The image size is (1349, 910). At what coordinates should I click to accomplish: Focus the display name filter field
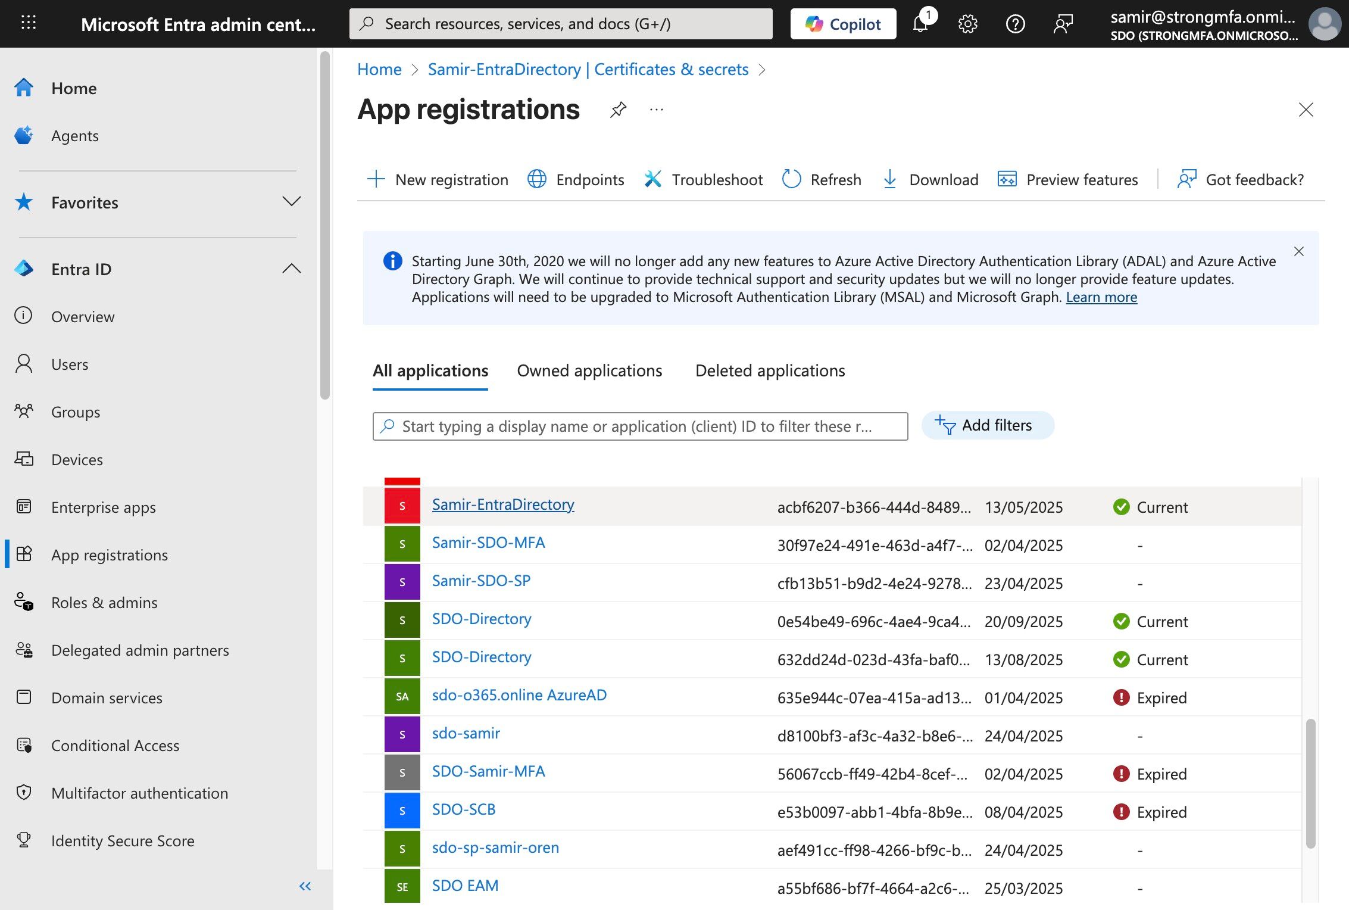click(640, 426)
